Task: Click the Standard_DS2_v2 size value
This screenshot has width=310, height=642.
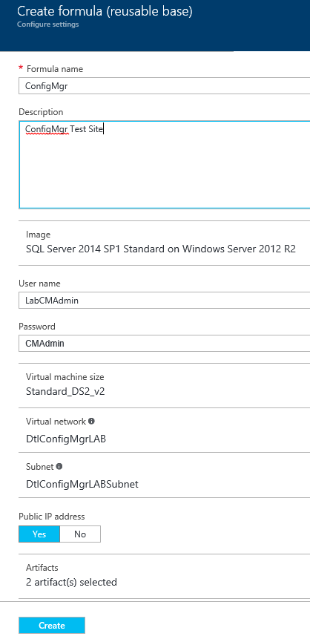Action: [x=65, y=391]
